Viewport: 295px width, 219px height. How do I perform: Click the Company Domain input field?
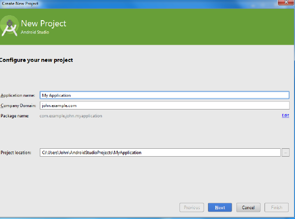coord(164,106)
